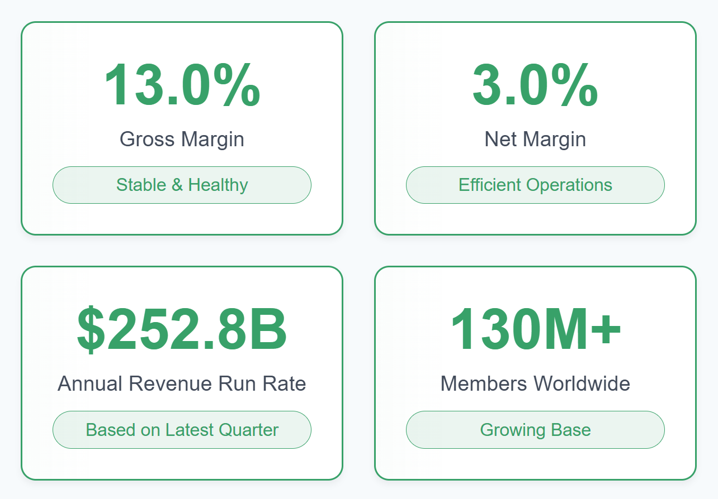
Task: Click the Stable & Healthy badge
Action: (x=182, y=185)
